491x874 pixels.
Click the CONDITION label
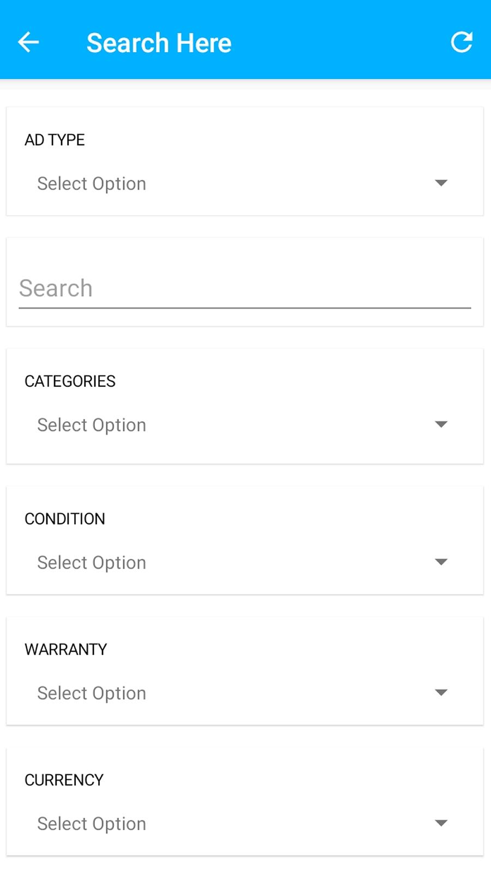[65, 519]
